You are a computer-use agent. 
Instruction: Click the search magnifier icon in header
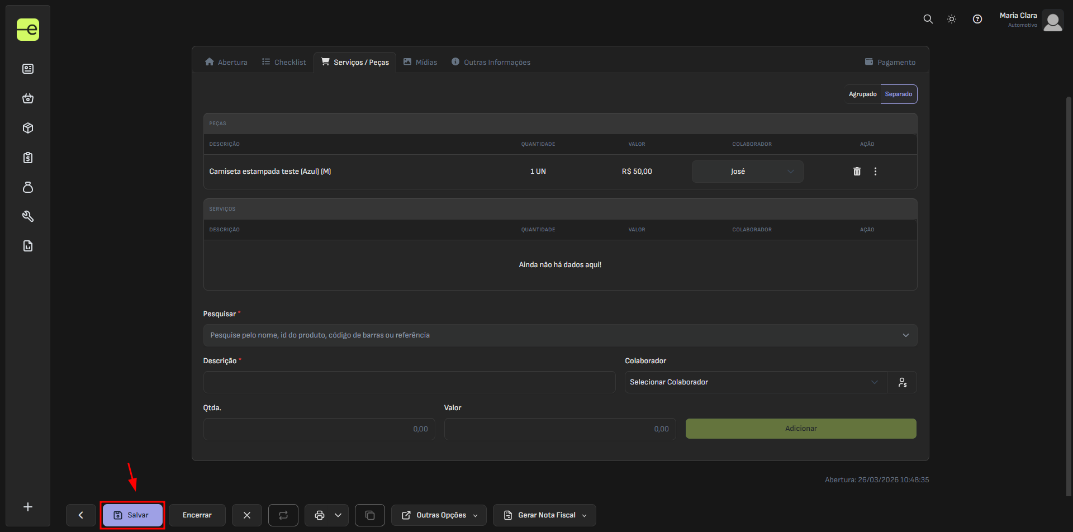(x=928, y=19)
